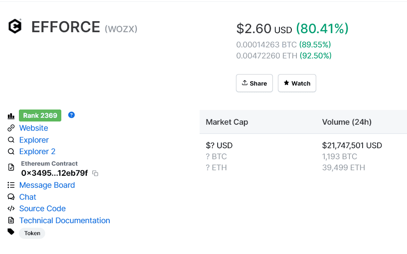This screenshot has width=407, height=254.
Task: Click the Market Cap column header
Action: click(227, 122)
